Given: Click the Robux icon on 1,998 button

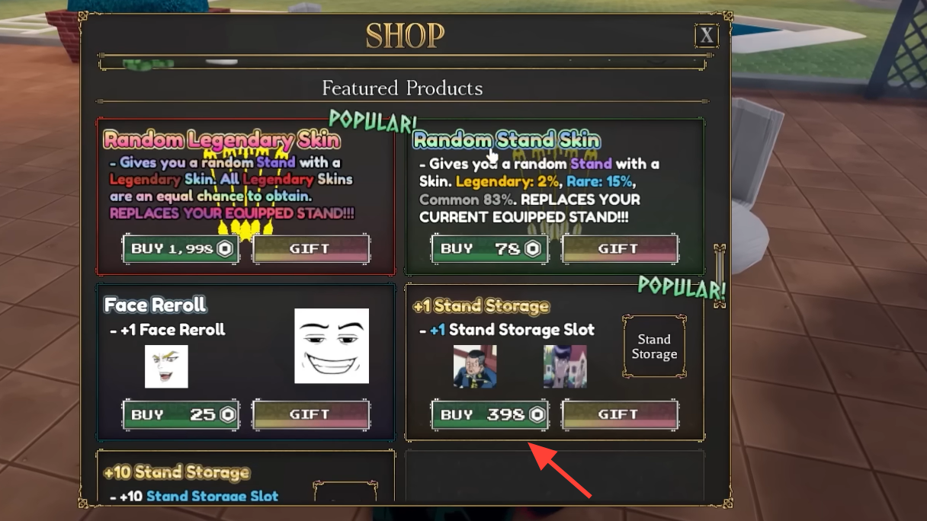Looking at the screenshot, I should (x=226, y=249).
